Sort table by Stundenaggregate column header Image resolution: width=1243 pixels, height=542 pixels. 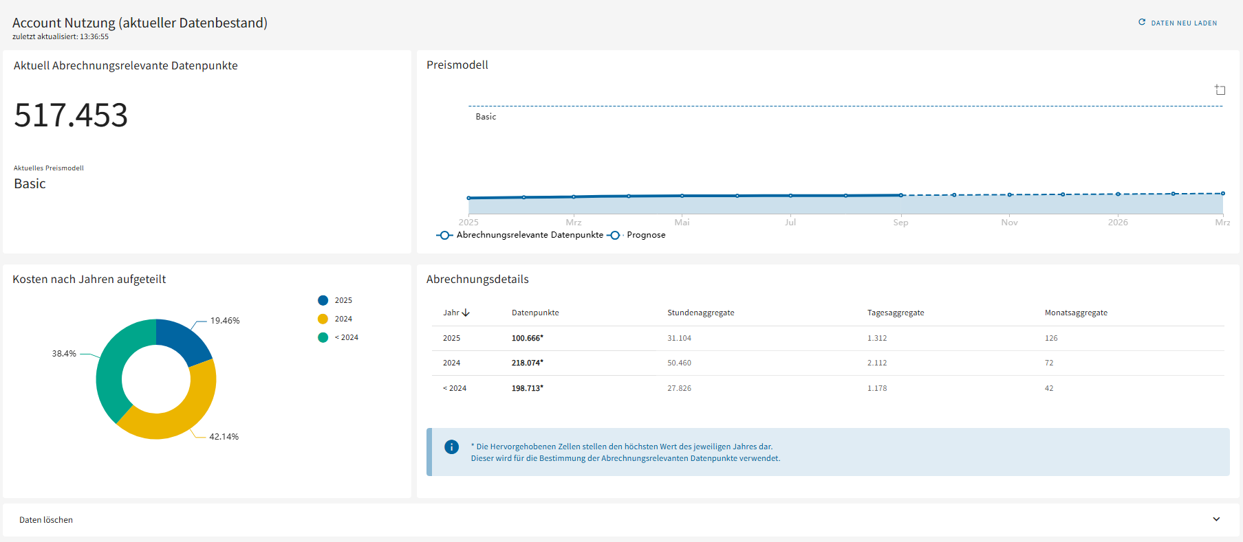click(x=700, y=313)
